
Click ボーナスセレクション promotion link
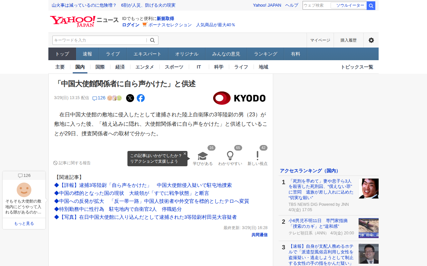(x=192, y=25)
